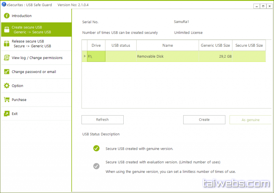Click the View log document icon
This screenshot has height=193, width=274.
(7, 58)
